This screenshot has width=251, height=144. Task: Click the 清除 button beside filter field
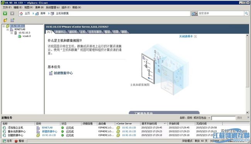coord(239,118)
